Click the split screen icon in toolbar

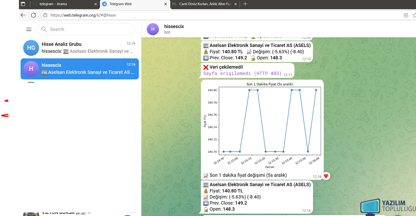(406, 15)
